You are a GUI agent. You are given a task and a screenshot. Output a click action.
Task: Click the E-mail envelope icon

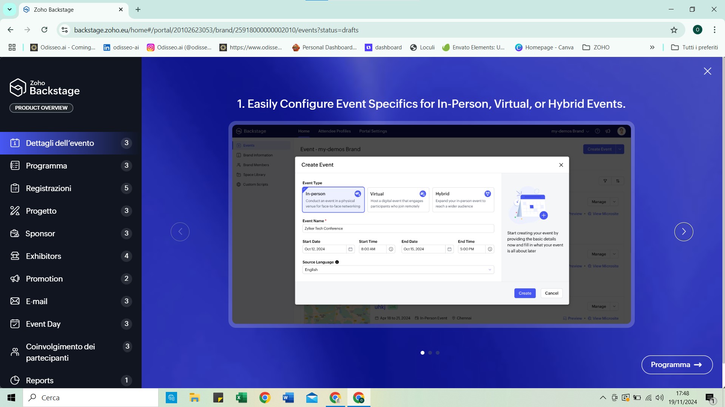pyautogui.click(x=15, y=301)
